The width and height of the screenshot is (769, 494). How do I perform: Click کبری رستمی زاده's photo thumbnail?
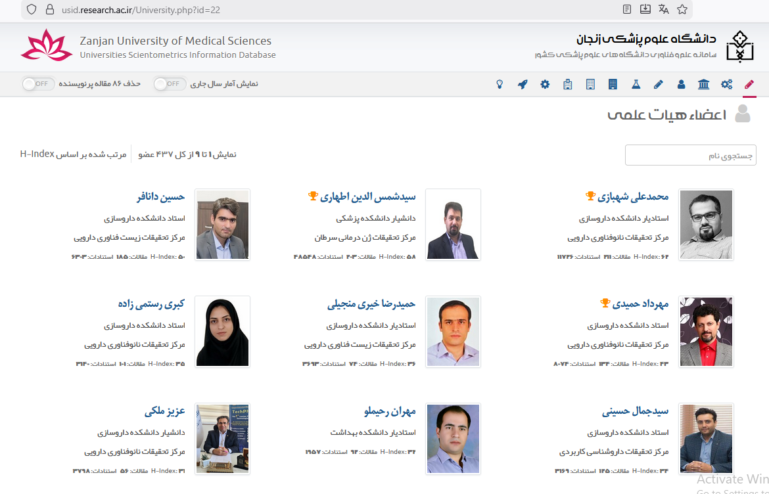(223, 332)
